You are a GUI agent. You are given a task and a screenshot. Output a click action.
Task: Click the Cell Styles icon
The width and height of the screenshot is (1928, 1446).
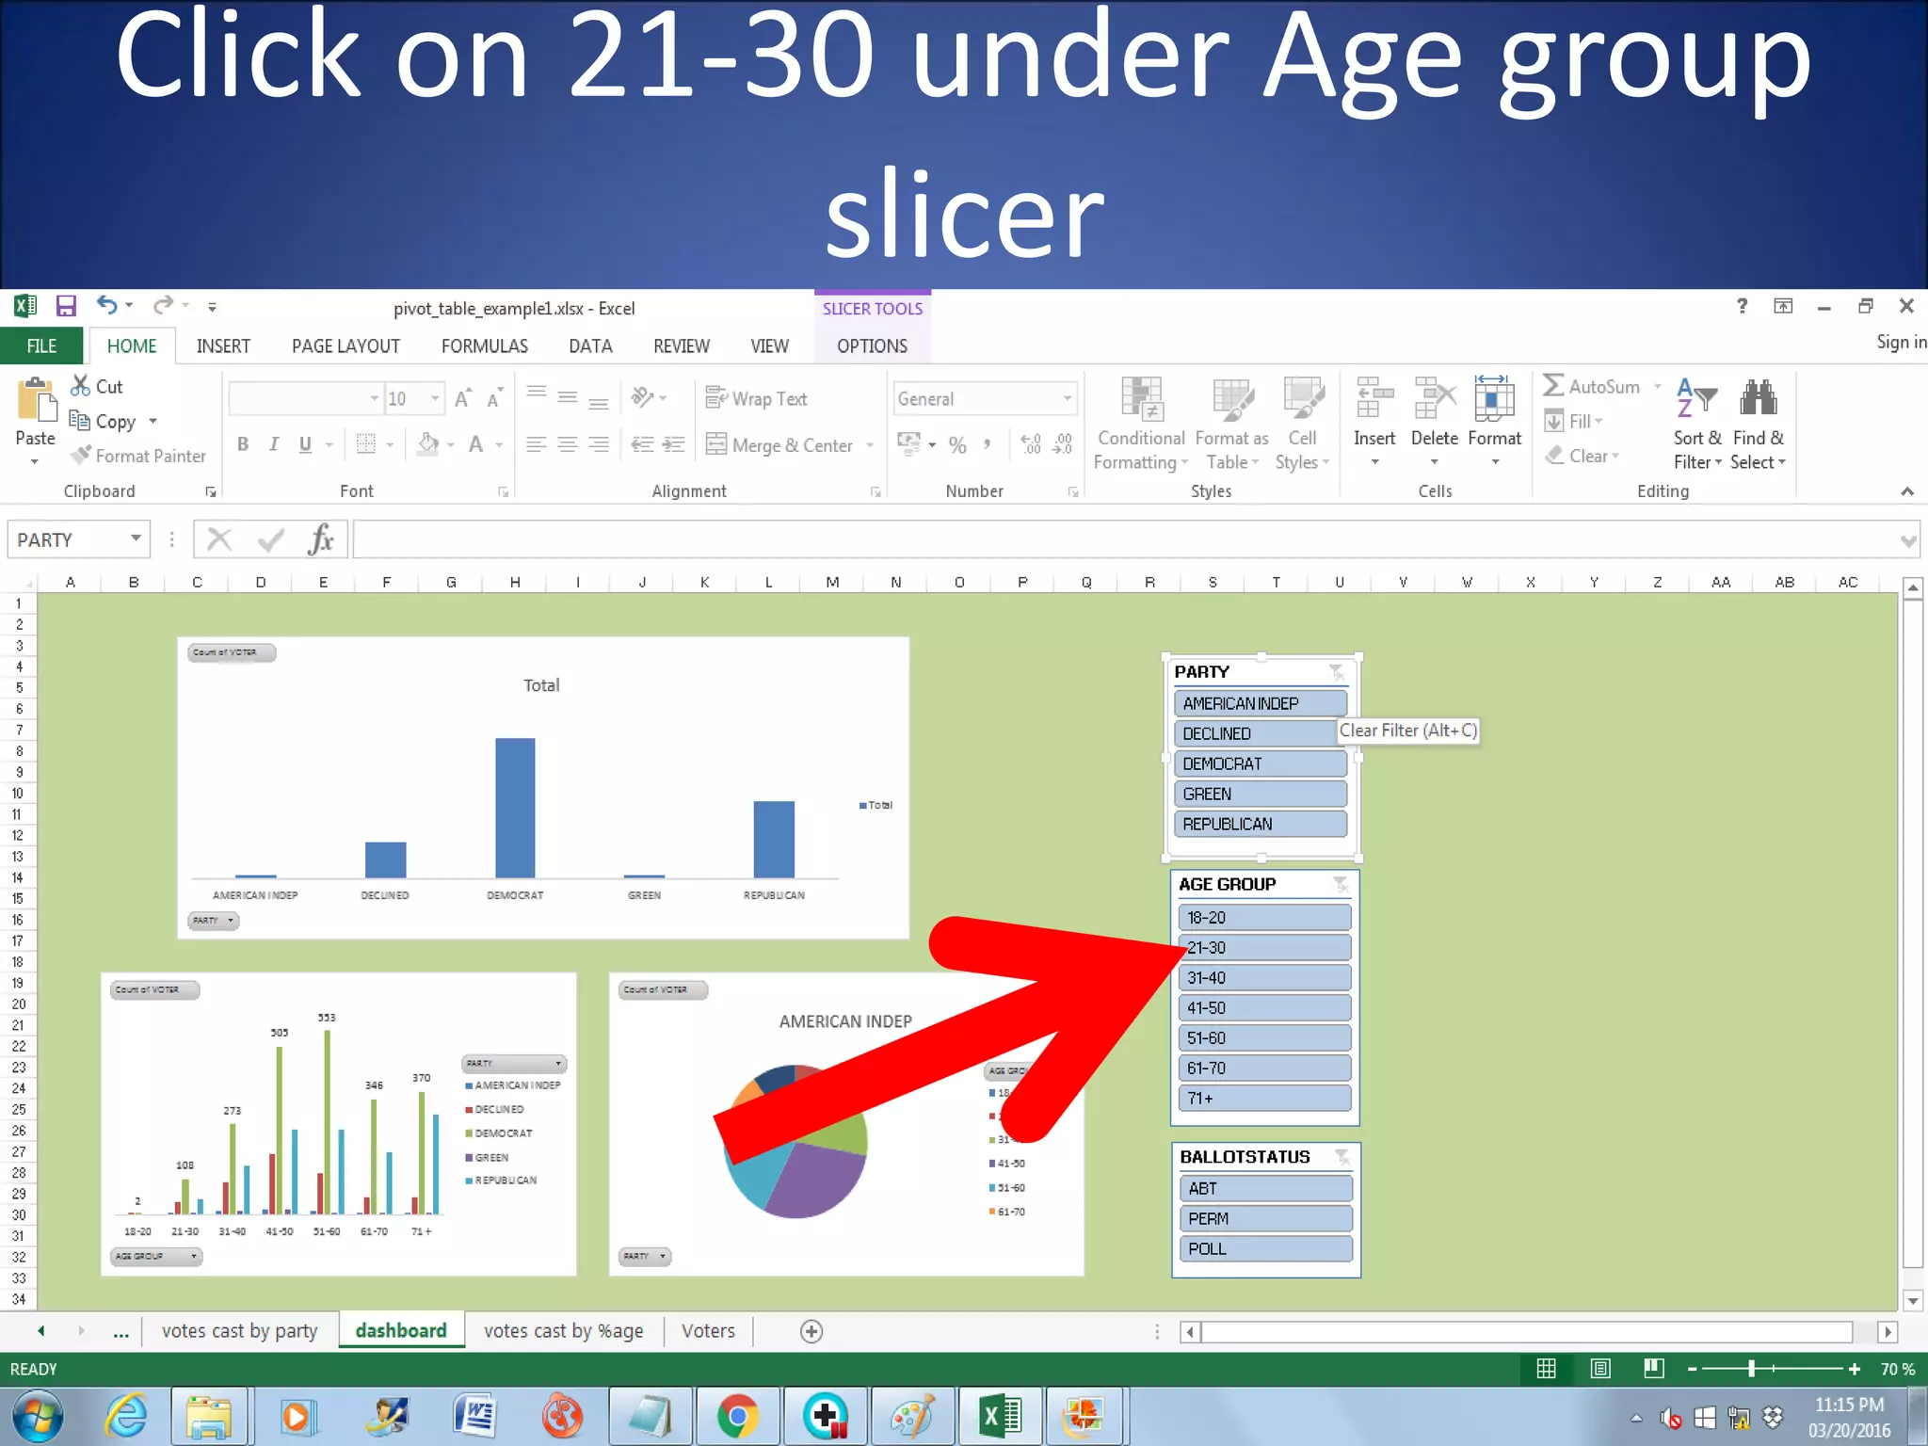click(1303, 400)
